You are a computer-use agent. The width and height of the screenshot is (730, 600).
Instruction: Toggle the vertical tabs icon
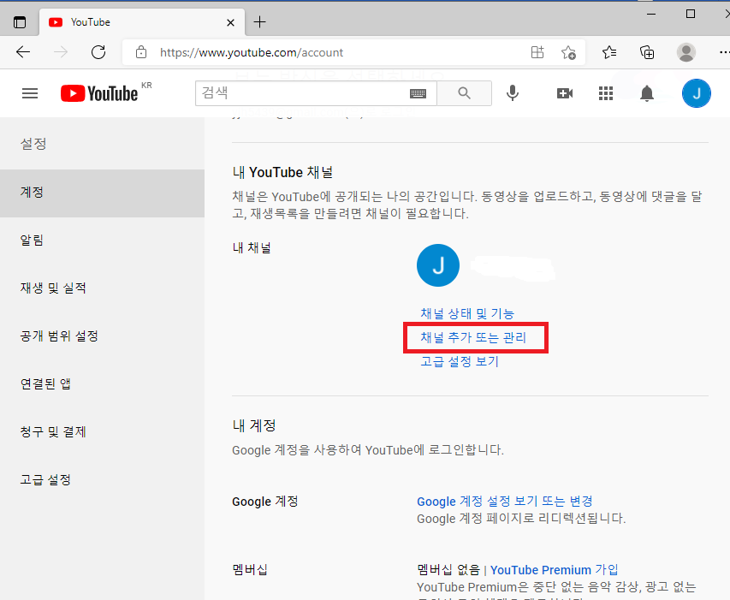click(20, 22)
